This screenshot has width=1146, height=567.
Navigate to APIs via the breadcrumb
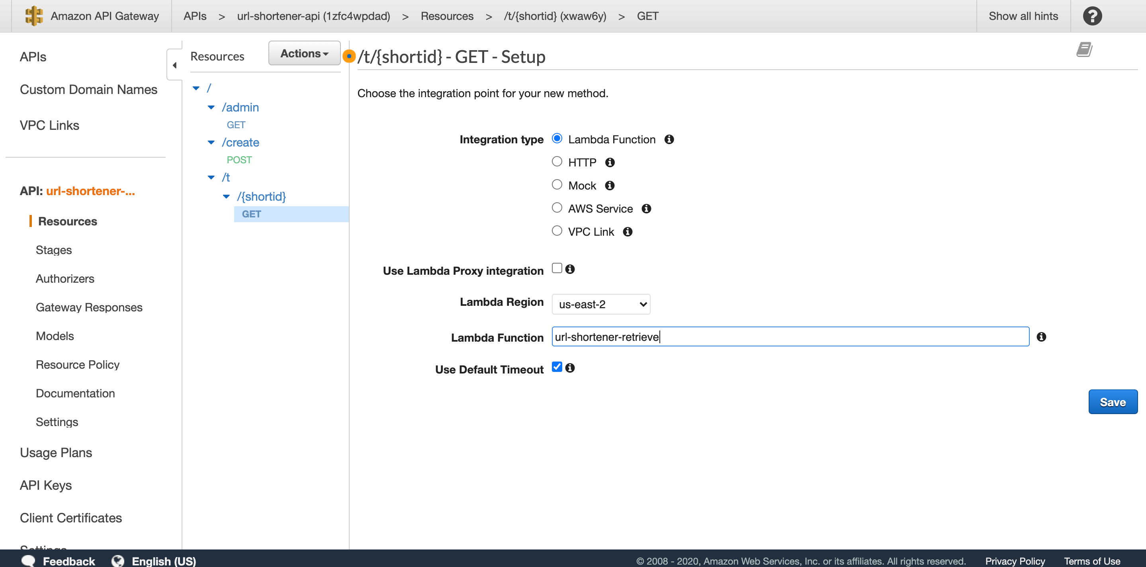[194, 16]
